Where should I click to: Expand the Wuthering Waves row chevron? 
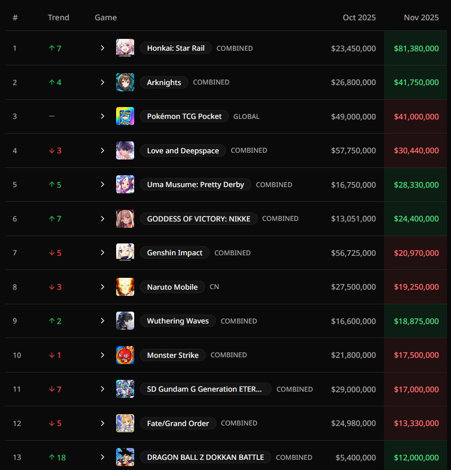coord(103,321)
